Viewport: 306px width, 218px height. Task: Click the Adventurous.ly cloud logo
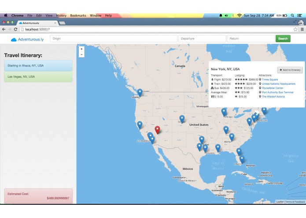(14, 40)
